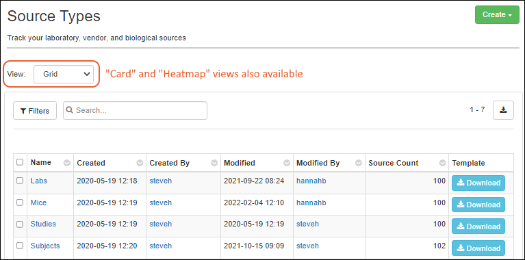Open the Subjects source type link
Image resolution: width=525 pixels, height=260 pixels.
point(45,246)
